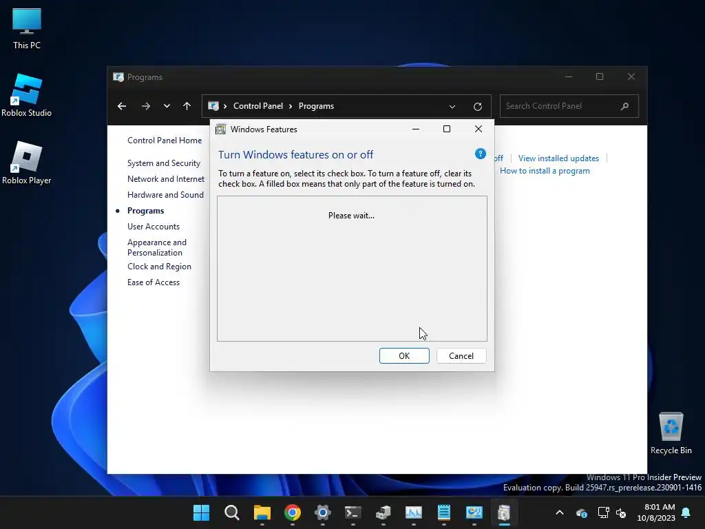
Task: Click the Programs window title icon
Action: [118, 77]
